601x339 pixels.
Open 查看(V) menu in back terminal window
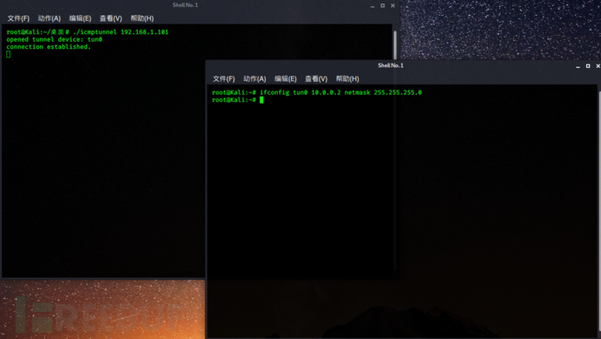point(111,18)
